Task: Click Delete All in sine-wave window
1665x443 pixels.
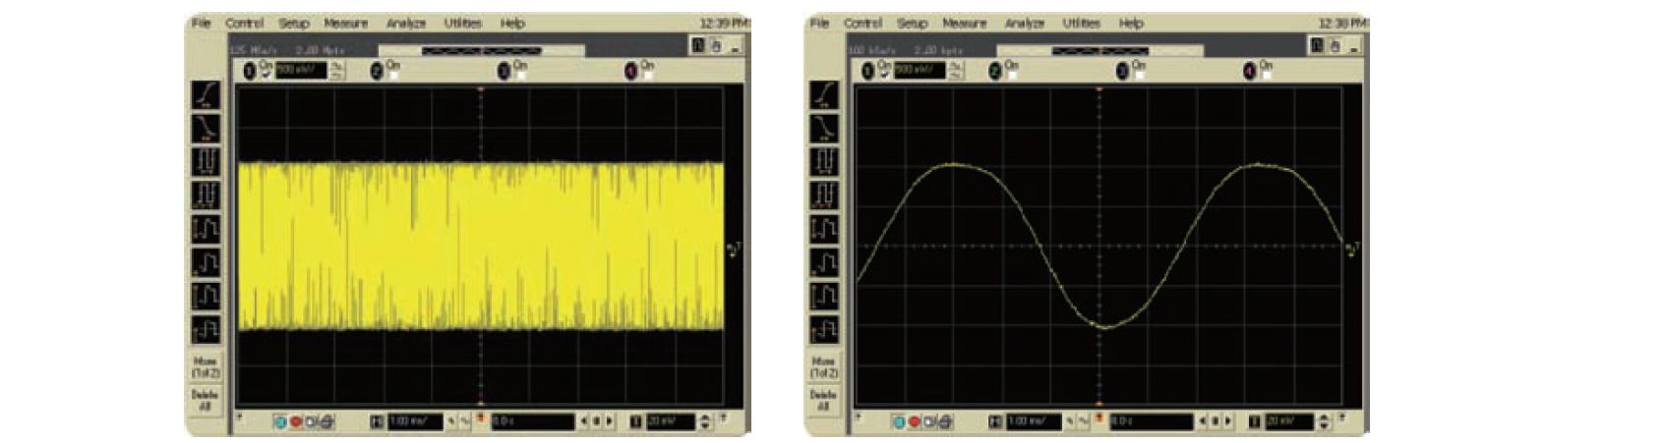Action: 824,400
